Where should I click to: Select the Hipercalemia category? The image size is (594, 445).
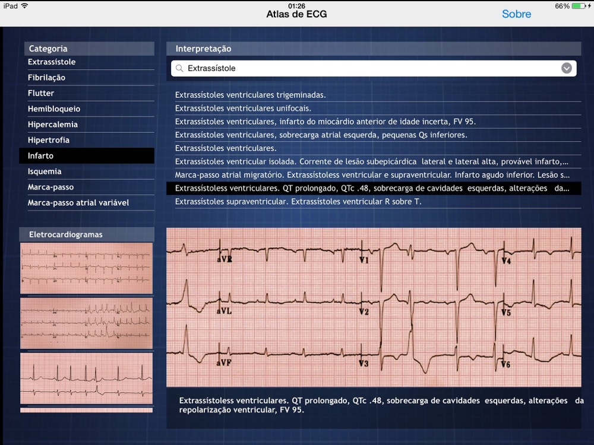(87, 125)
